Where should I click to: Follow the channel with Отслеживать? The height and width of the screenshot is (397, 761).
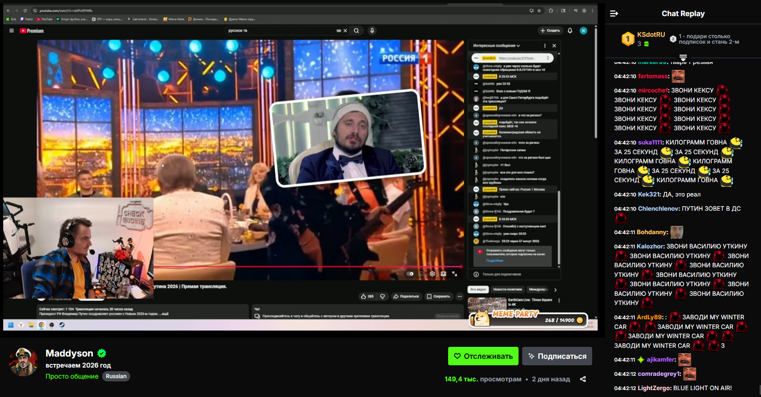click(x=483, y=356)
